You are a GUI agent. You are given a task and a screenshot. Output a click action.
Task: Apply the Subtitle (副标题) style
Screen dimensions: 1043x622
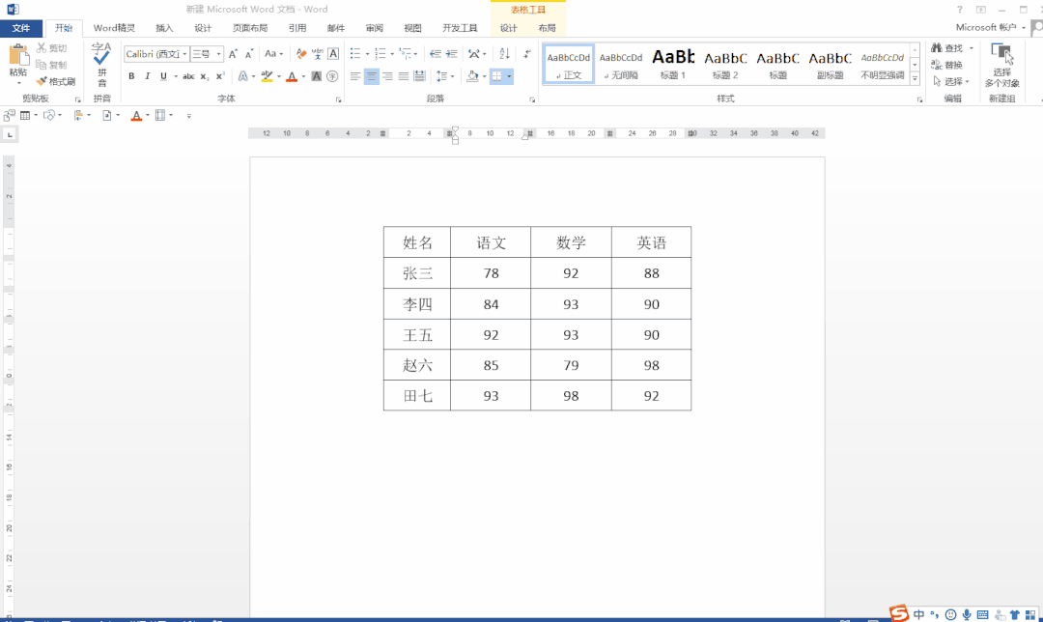[x=831, y=64]
